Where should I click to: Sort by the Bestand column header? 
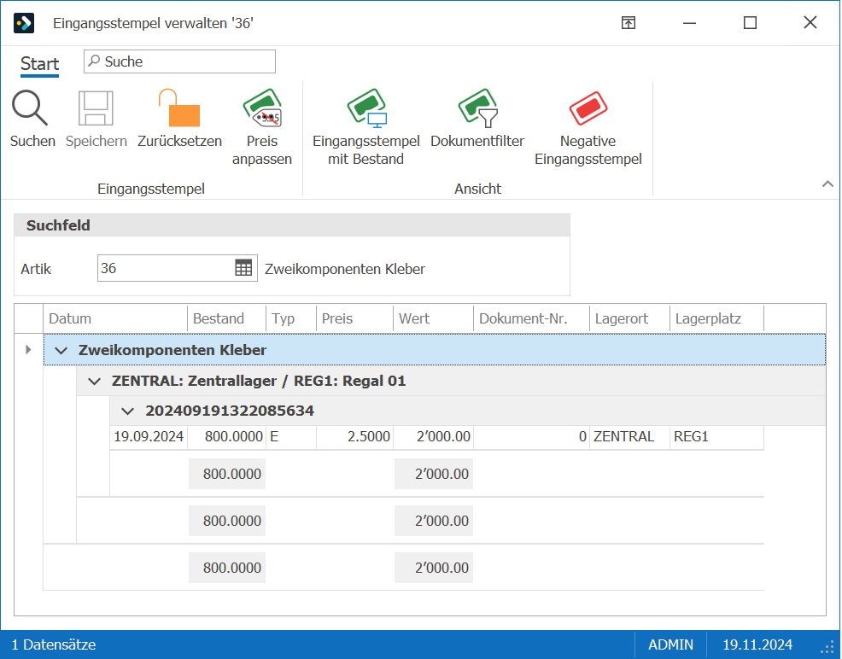[x=226, y=318]
